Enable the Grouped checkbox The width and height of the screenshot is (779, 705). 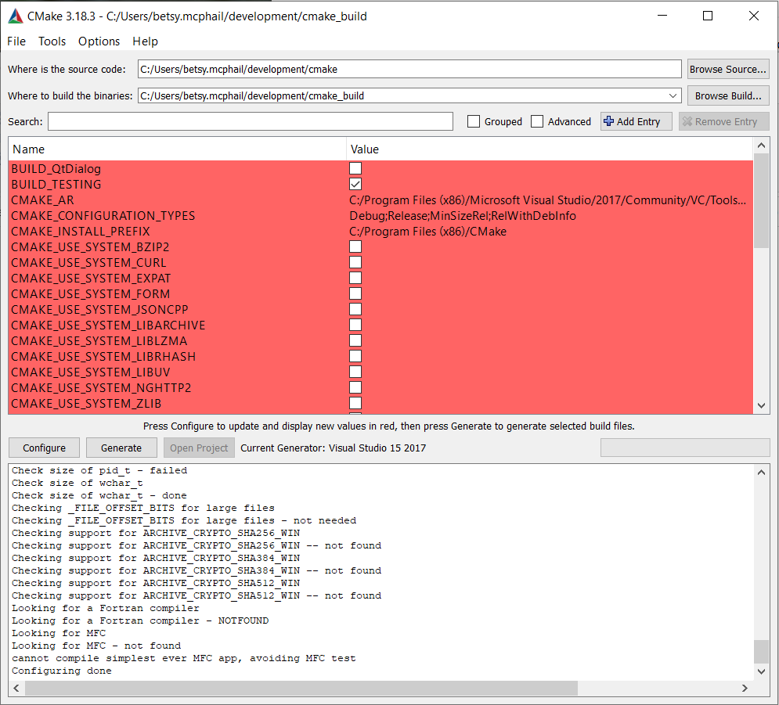474,121
